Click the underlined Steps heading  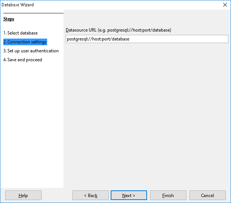click(x=9, y=19)
